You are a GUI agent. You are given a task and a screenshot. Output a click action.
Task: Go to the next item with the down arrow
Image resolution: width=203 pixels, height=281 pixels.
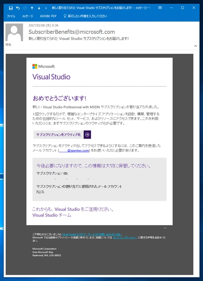pyautogui.click(x=39, y=8)
